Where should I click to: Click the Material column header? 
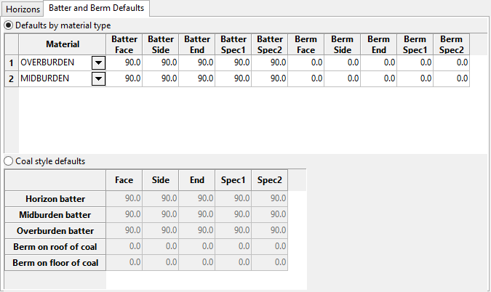pos(63,44)
